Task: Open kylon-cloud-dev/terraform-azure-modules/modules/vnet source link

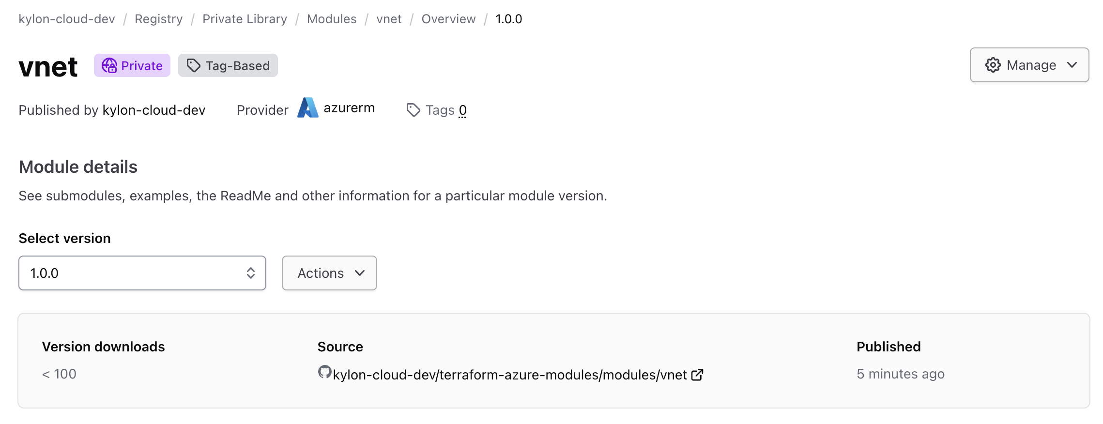Action: click(x=510, y=375)
